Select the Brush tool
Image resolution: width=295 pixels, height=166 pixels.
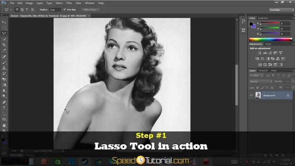tap(4, 62)
